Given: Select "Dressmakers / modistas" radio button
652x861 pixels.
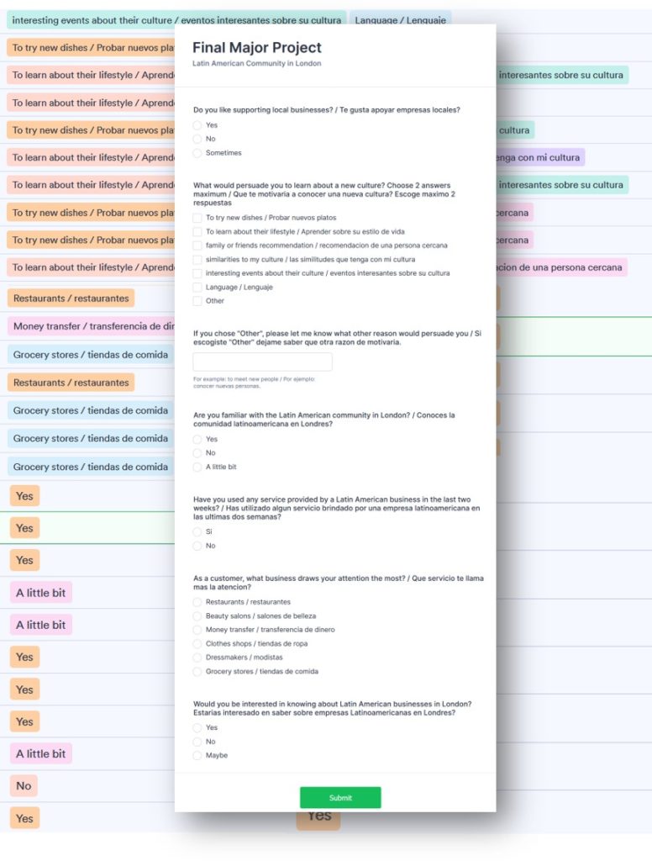Looking at the screenshot, I should [197, 658].
